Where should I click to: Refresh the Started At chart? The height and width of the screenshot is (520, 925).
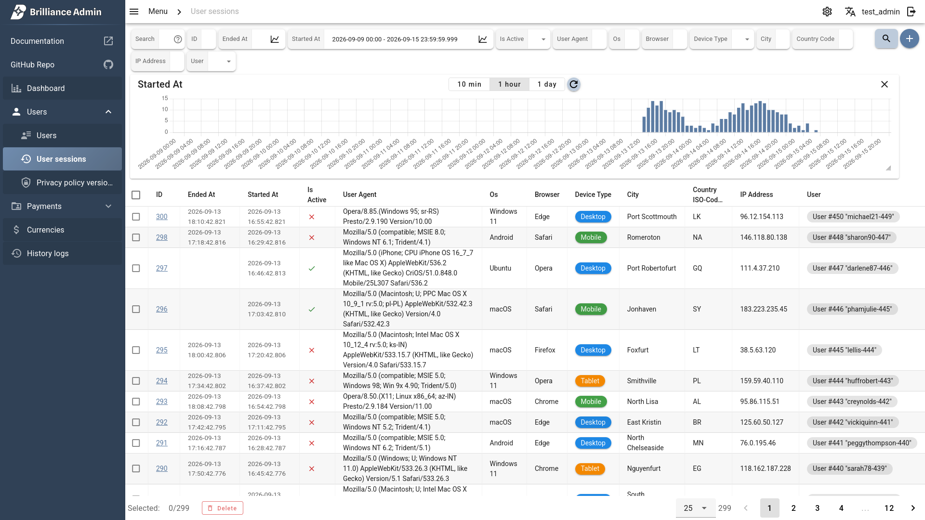tap(573, 84)
